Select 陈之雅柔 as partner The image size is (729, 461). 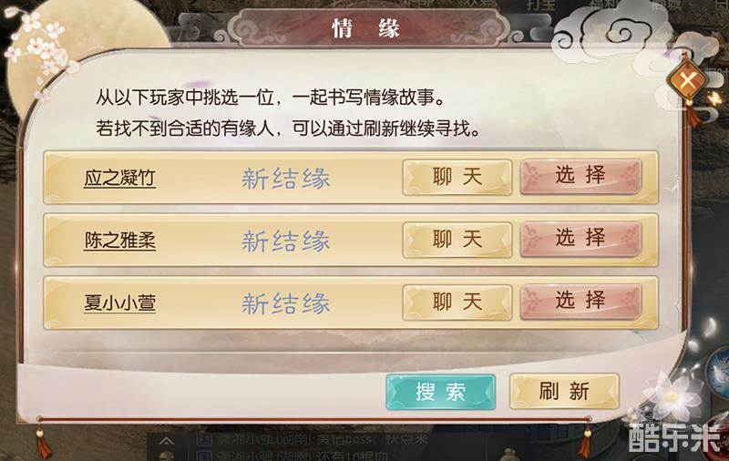pos(580,240)
